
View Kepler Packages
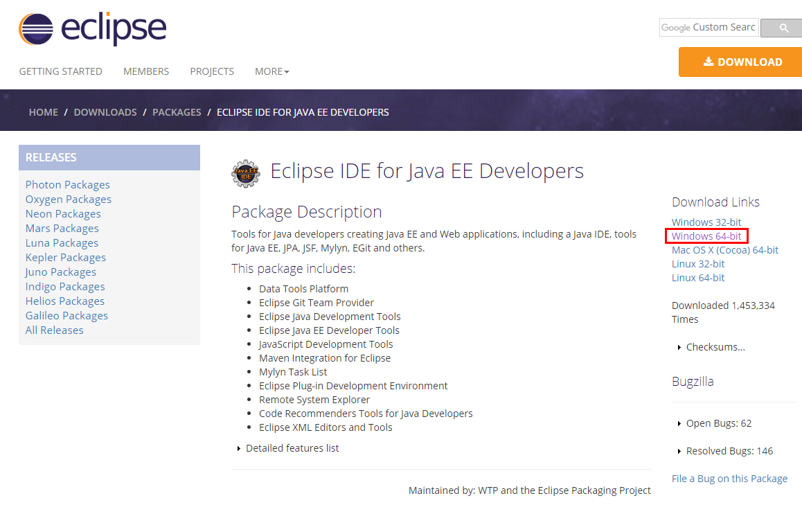tap(66, 258)
